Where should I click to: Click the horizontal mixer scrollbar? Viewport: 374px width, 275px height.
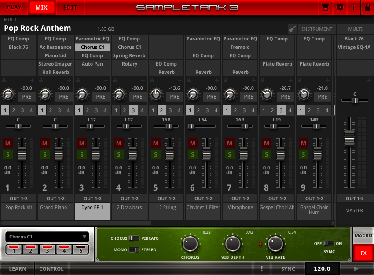point(77,224)
